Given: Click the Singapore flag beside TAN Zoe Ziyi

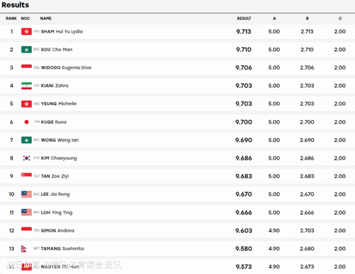Looking at the screenshot, I should 26,176.
